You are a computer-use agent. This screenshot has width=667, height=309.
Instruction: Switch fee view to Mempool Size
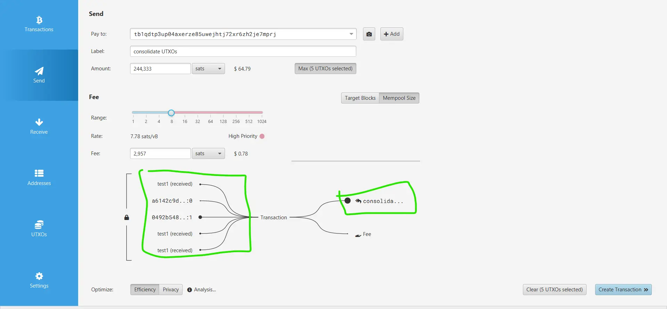[399, 98]
